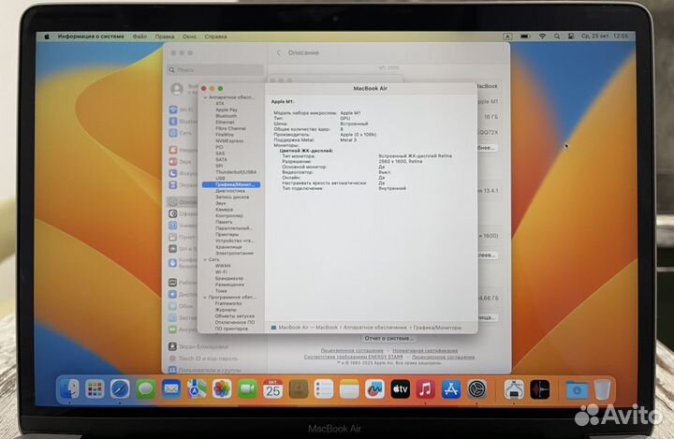Screen dimensions: 674x439
Task: Open Freeform app in the Dock
Action: click(x=374, y=389)
